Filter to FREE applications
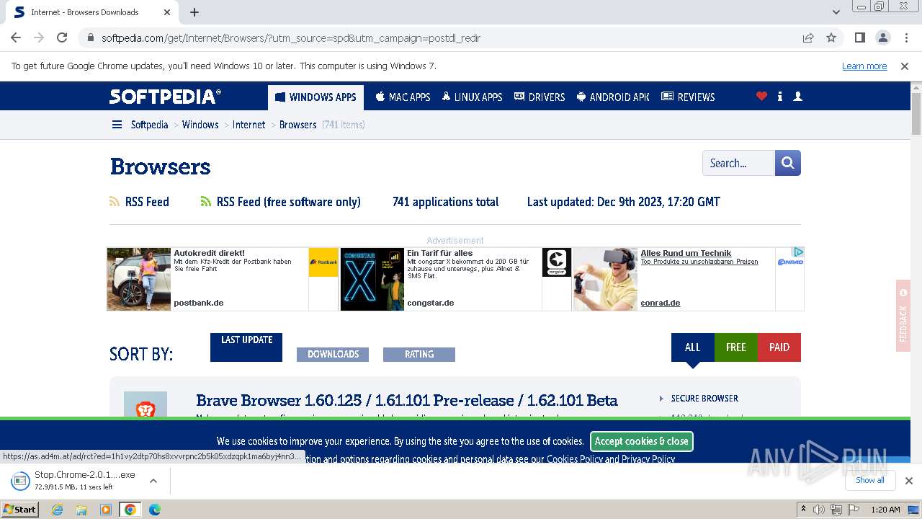922x519 pixels. point(735,347)
